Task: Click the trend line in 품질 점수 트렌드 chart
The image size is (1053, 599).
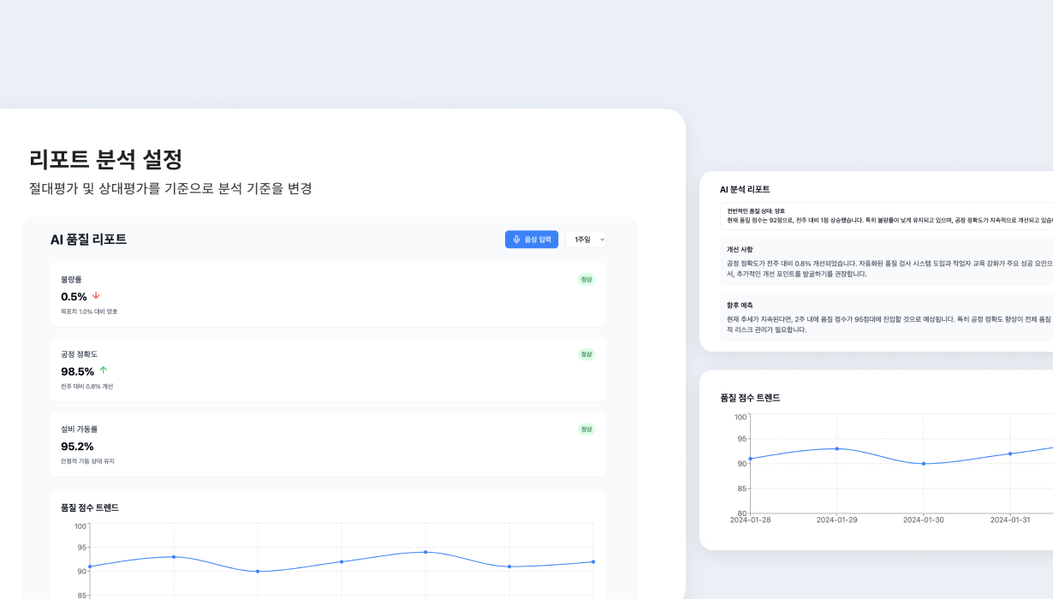Action: point(342,560)
